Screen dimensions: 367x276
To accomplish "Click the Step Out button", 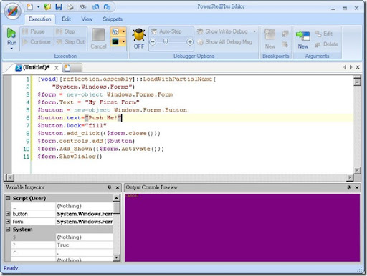I will click(x=70, y=42).
